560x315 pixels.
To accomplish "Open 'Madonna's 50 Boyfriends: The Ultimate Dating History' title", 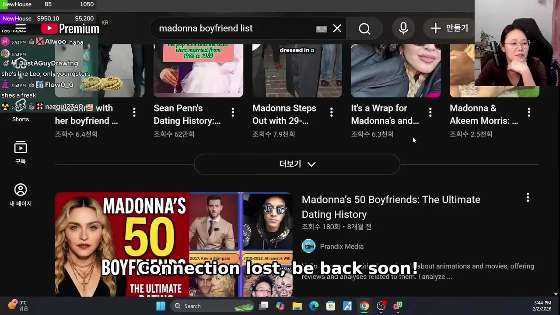I will 391,207.
